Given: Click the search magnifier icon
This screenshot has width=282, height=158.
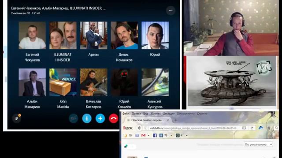Looking at the screenshot, I should click(x=276, y=128).
